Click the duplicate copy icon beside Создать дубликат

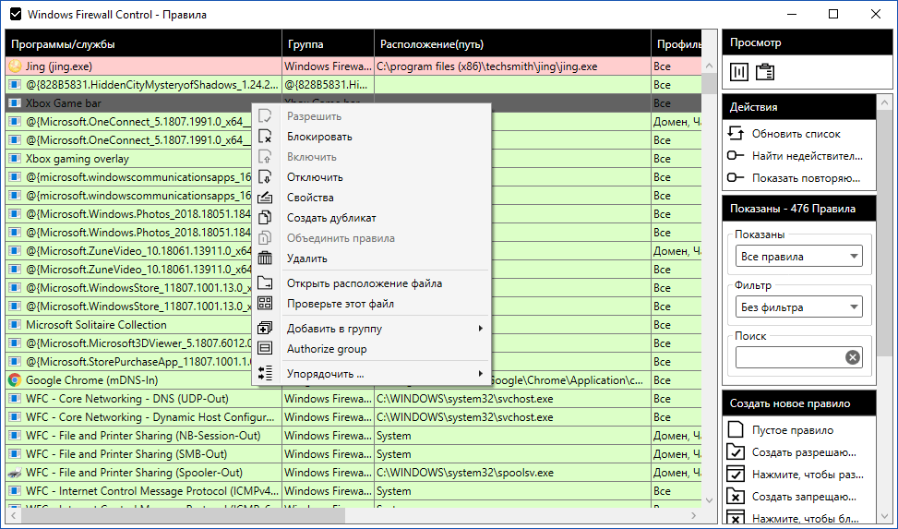[x=265, y=217]
